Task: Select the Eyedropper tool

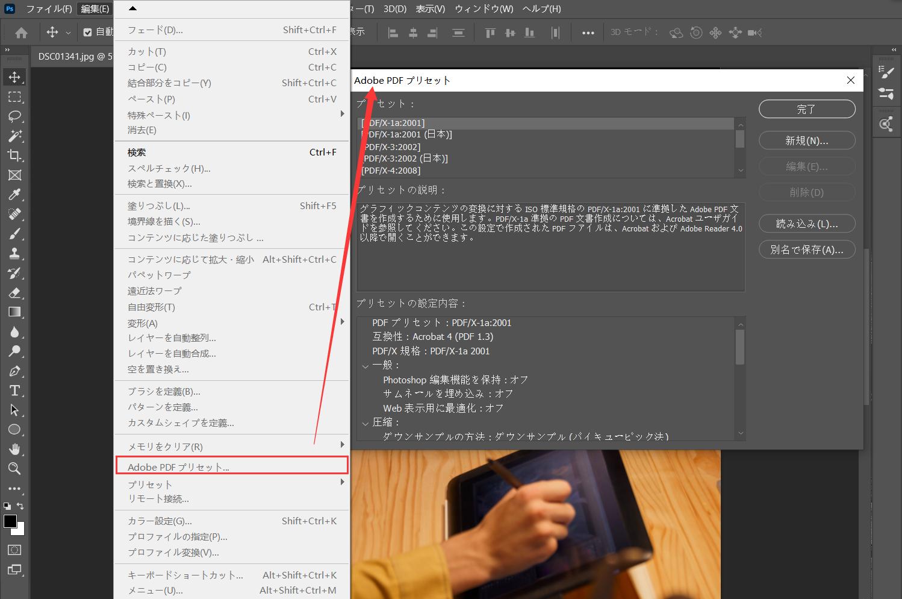Action: (14, 195)
